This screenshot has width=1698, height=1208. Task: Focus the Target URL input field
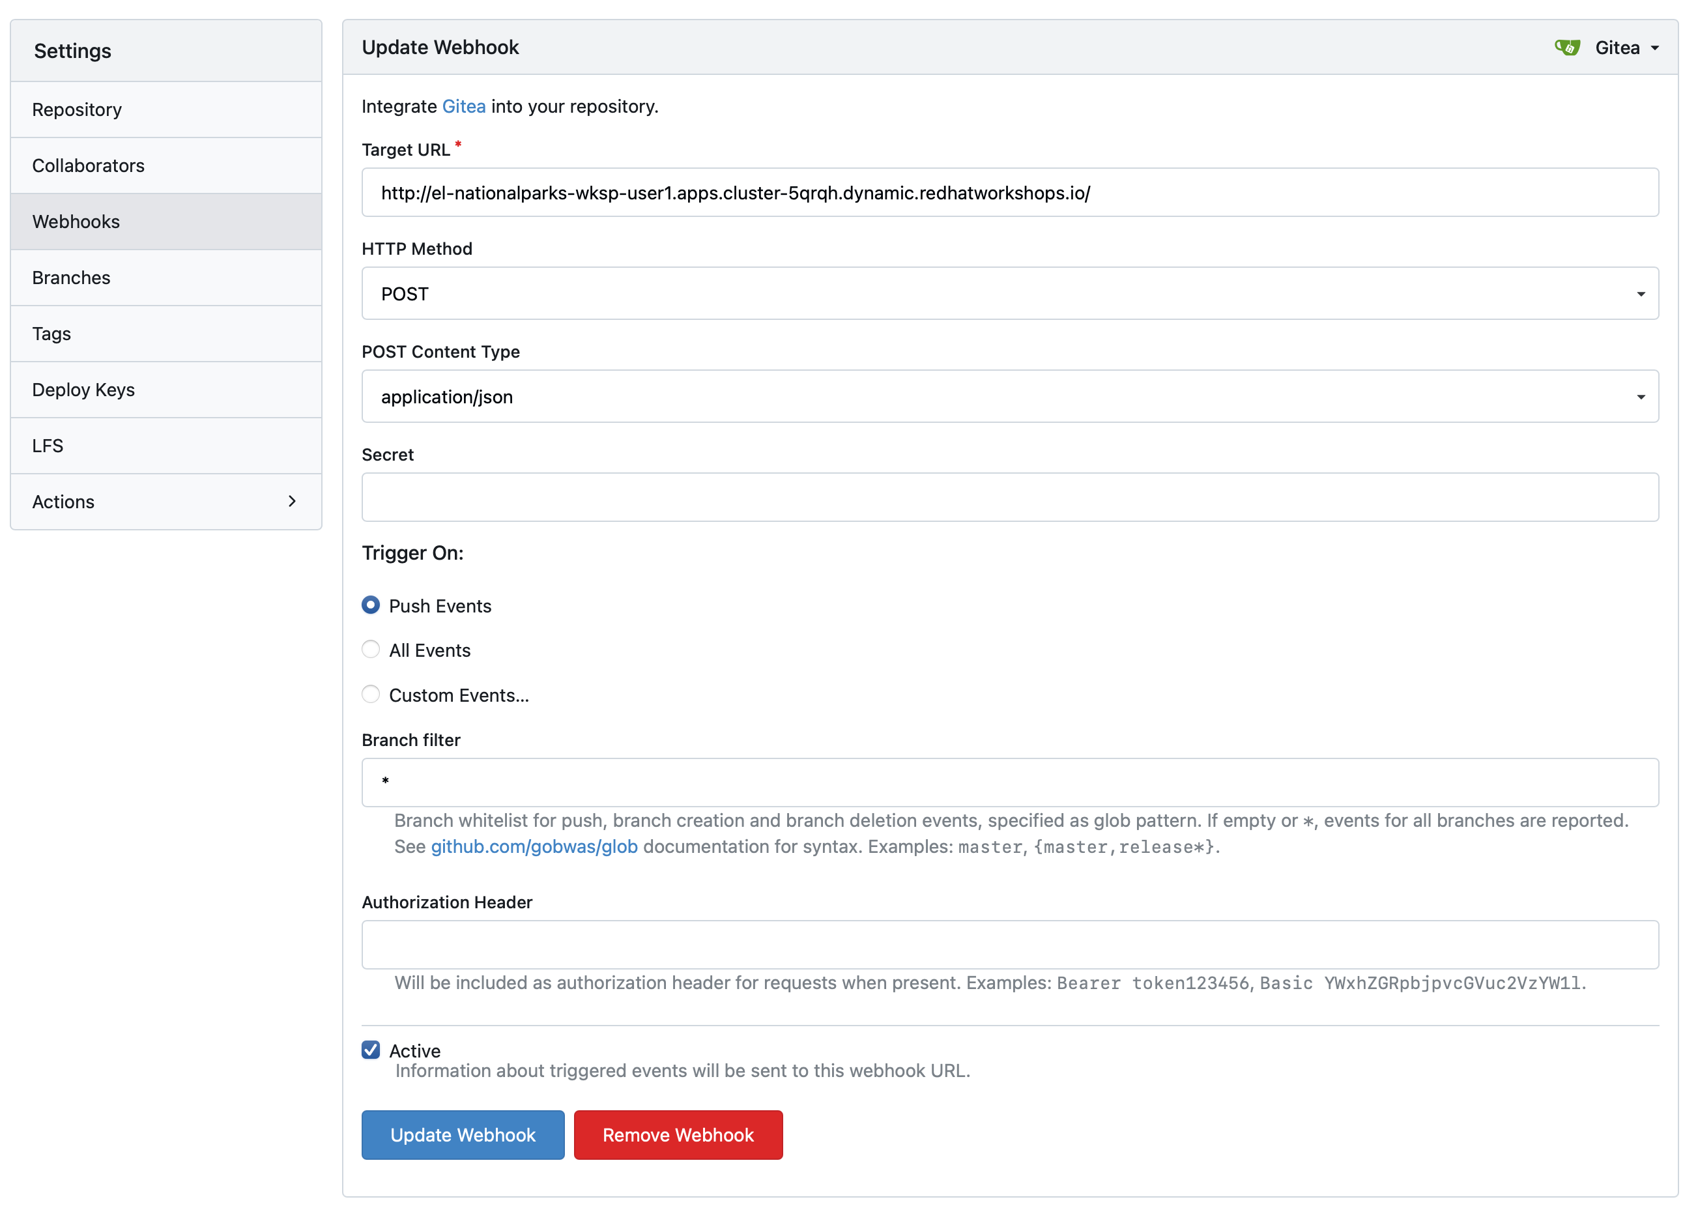click(1009, 193)
